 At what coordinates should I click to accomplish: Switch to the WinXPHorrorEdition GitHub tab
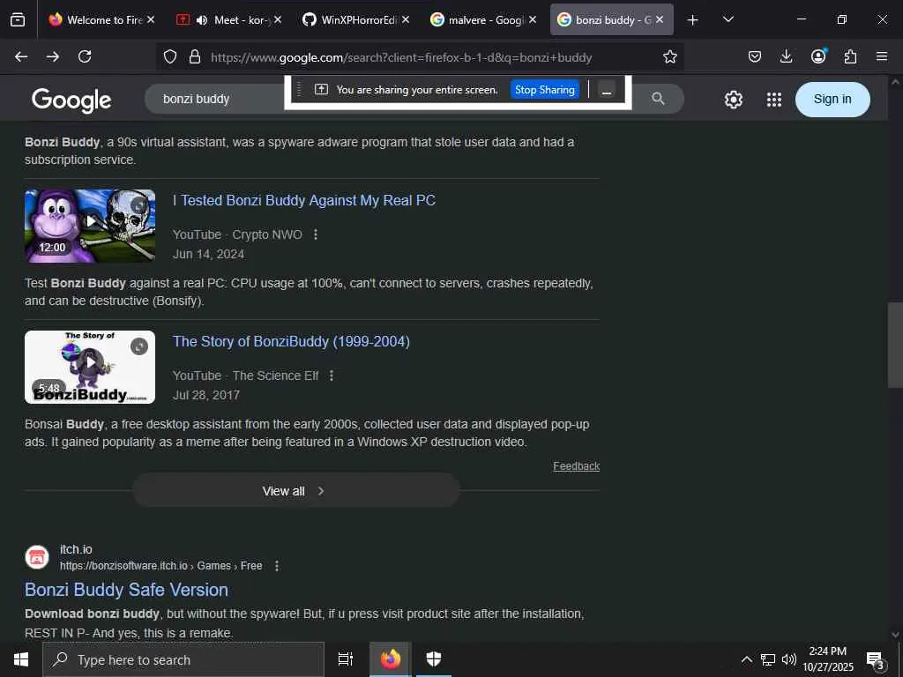[x=357, y=20]
